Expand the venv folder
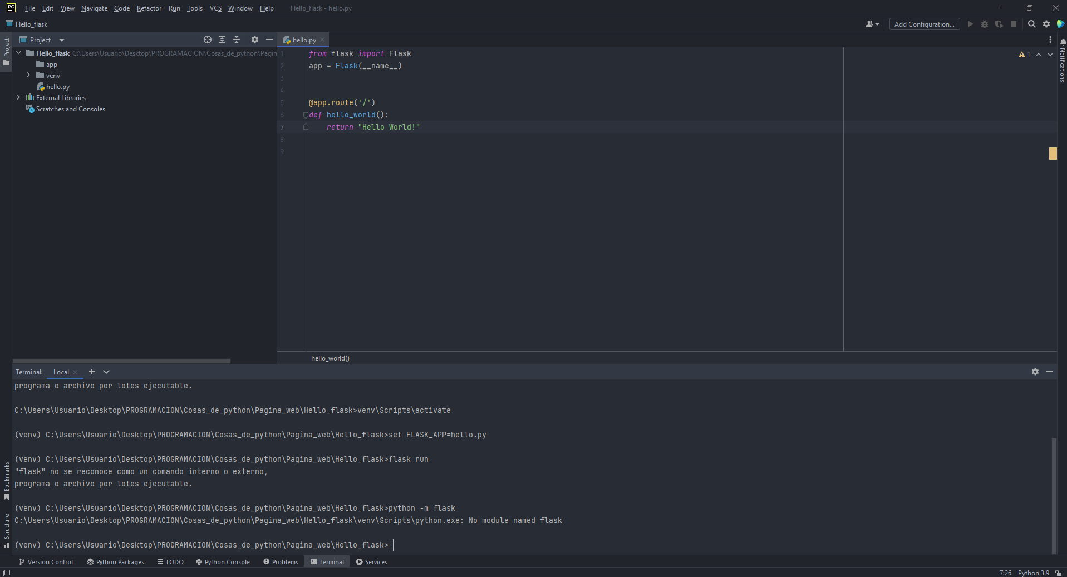Screen dimensions: 1067x577 pyautogui.click(x=28, y=75)
